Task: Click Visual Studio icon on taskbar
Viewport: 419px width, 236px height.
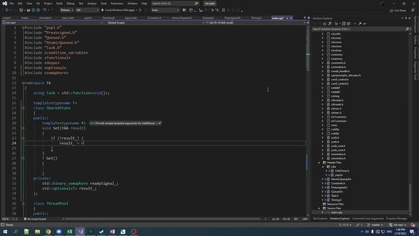Action: coord(80,231)
